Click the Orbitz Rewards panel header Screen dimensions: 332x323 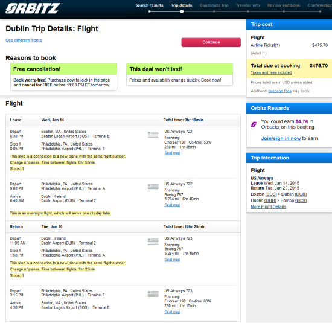tap(289, 108)
